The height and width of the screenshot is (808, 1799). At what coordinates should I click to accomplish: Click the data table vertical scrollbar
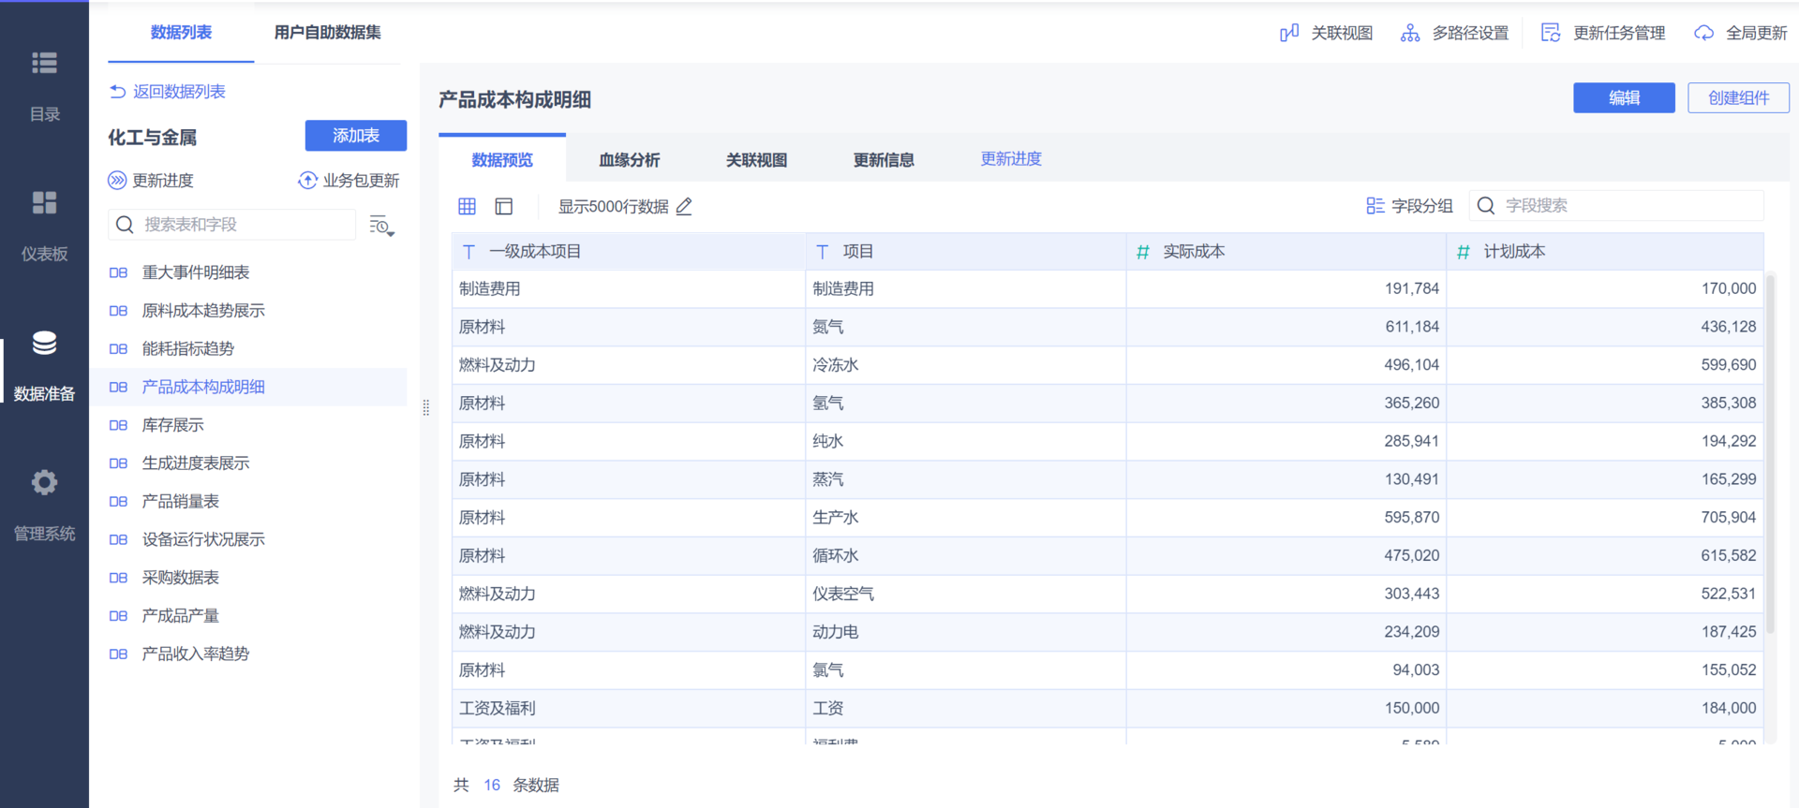[1770, 454]
